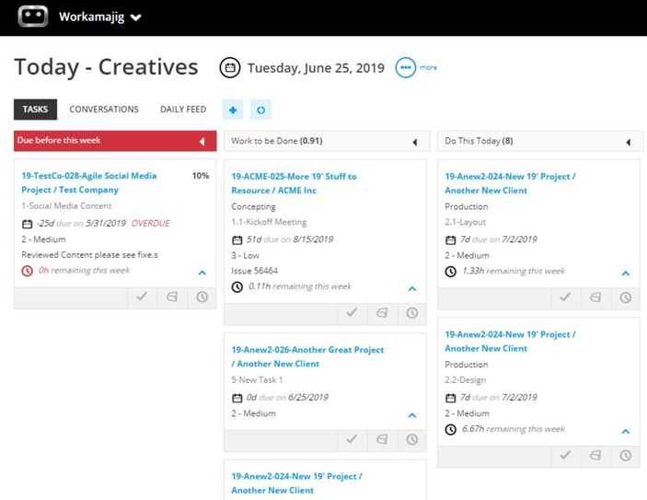Click calendar icon beside 6/25/2019 due date
The image size is (647, 500).
237,398
